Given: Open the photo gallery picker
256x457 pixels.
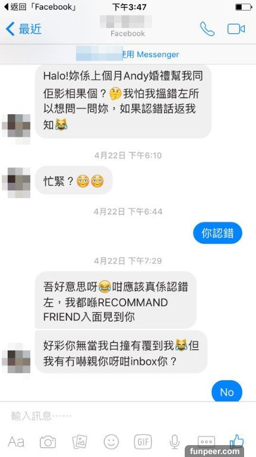Looking at the screenshot, I should (x=80, y=442).
